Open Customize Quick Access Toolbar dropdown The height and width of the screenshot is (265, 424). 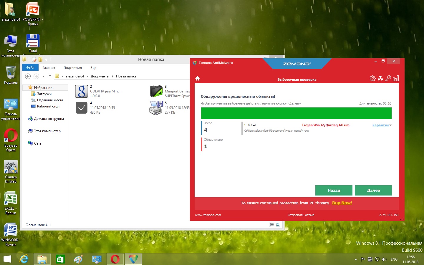[46, 60]
